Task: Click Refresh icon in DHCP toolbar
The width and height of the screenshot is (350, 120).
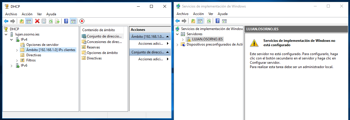Action: [x=51, y=21]
